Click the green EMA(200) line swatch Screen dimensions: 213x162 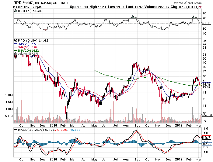pyautogui.click(x=16, y=50)
